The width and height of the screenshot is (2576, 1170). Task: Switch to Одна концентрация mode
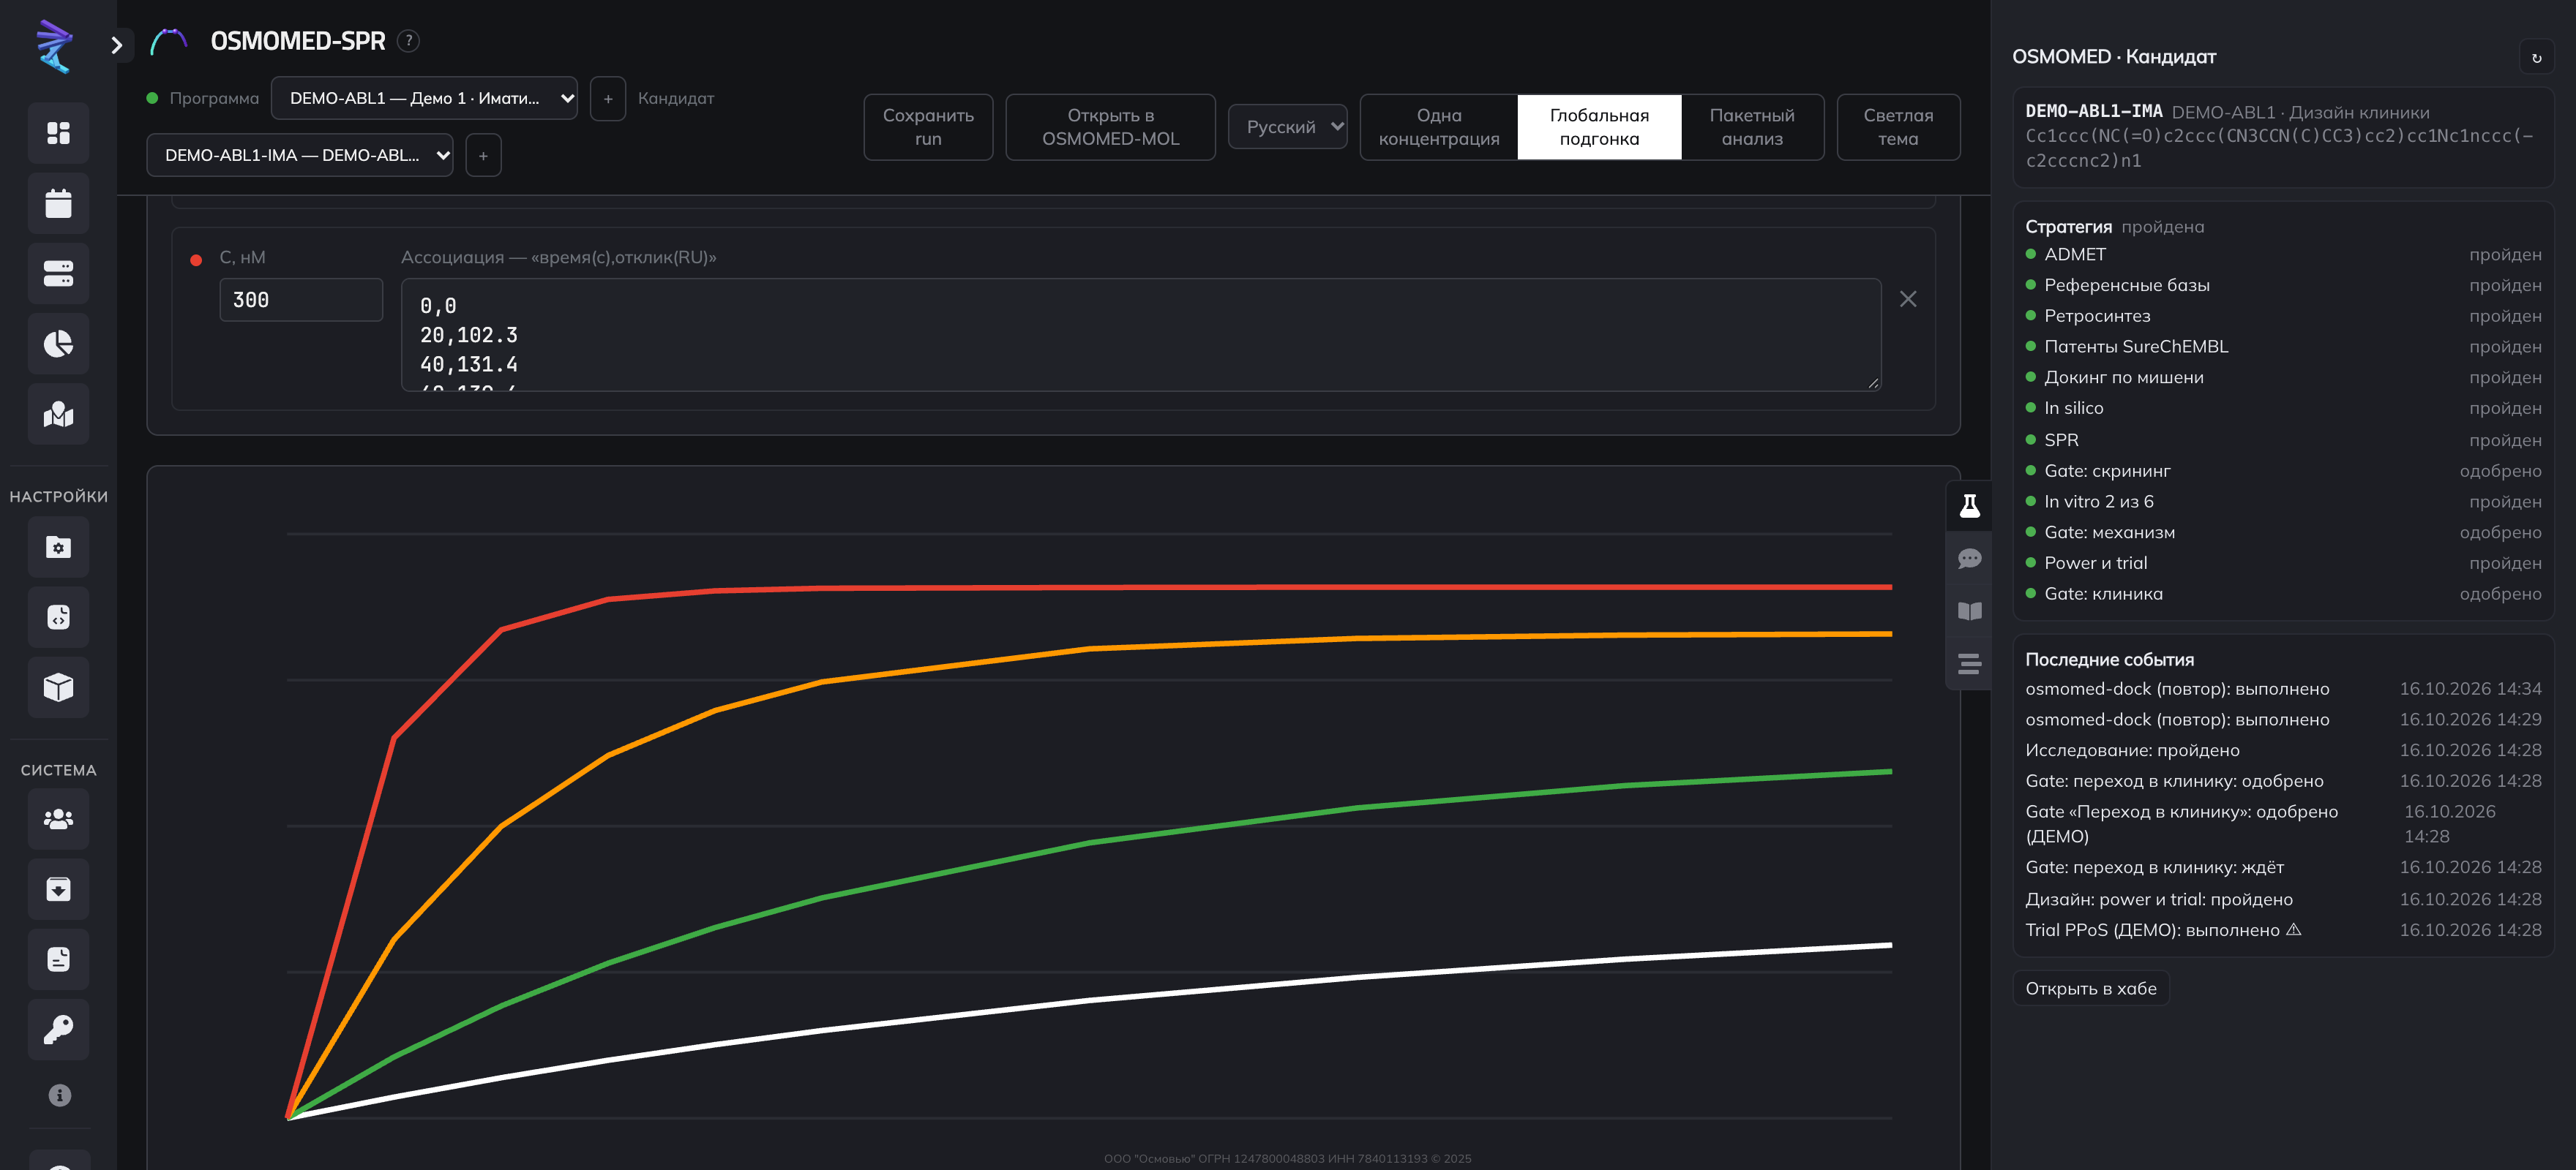click(x=1438, y=127)
